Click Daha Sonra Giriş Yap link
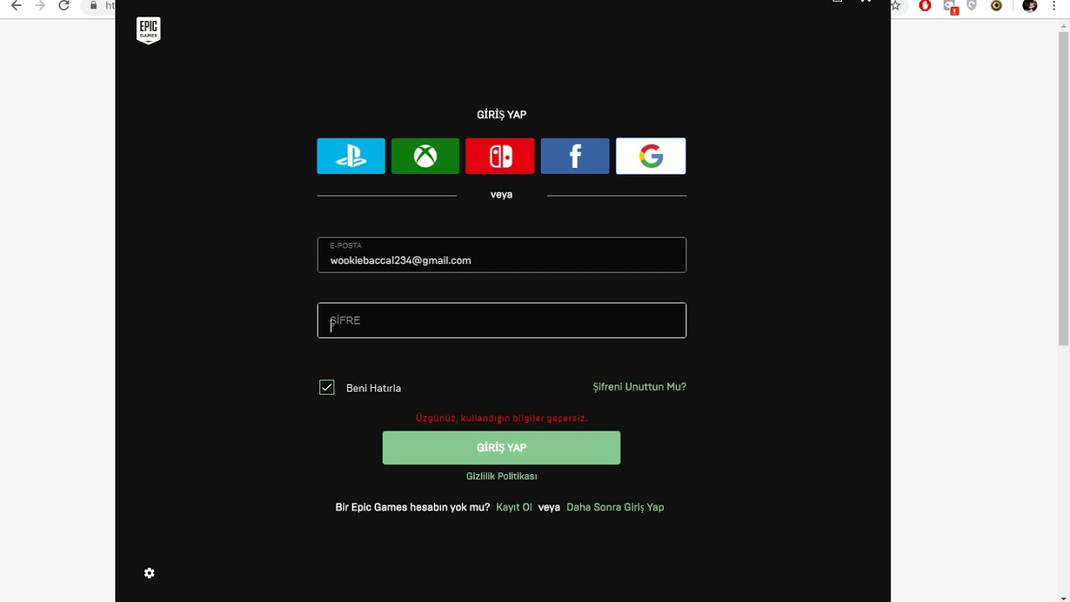Viewport: 1070px width, 602px height. coord(615,508)
